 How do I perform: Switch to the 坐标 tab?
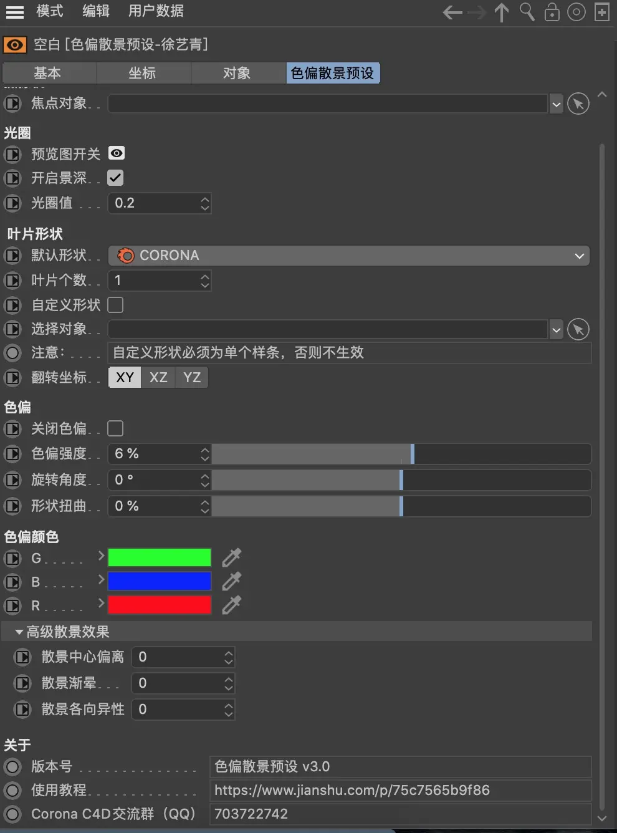pyautogui.click(x=143, y=73)
